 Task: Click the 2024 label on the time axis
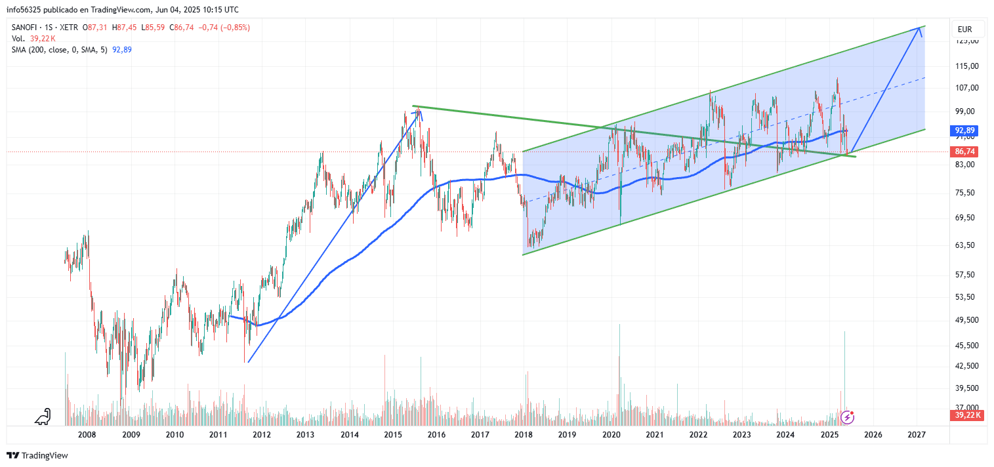[785, 435]
